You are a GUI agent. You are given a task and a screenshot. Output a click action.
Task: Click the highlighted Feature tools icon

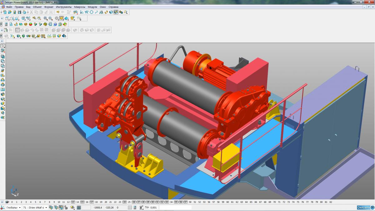pyautogui.click(x=116, y=12)
